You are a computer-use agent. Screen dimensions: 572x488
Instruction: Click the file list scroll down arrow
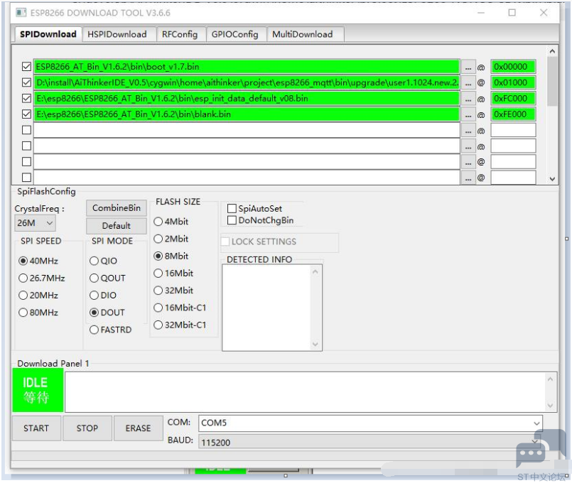[x=552, y=179]
